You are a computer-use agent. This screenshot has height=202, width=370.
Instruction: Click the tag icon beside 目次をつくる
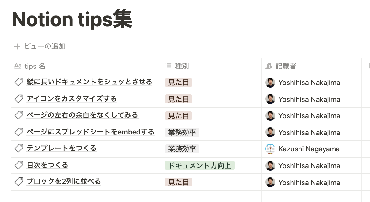point(18,165)
